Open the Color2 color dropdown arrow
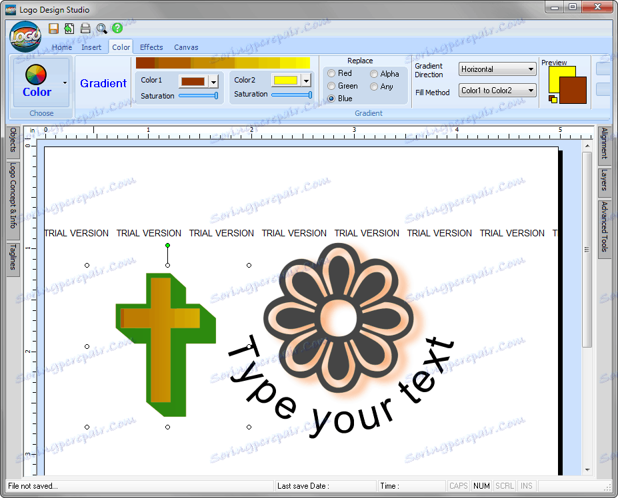The width and height of the screenshot is (618, 498). coord(306,81)
